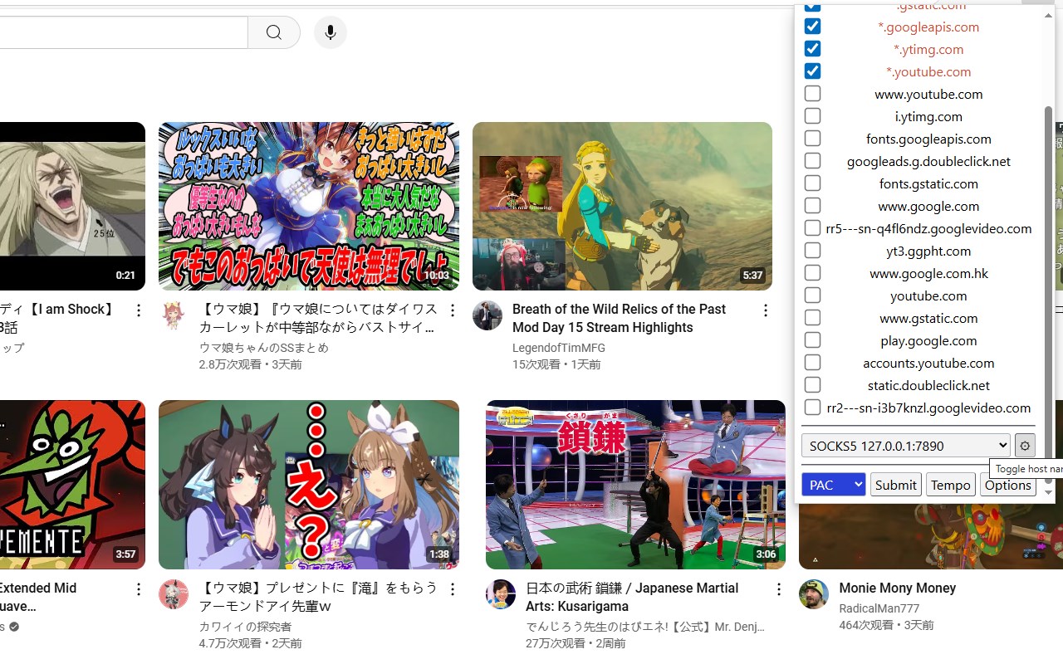Screen dimensions: 1063x664
Task: Tick the www.google.com checkbox
Action: [x=812, y=206]
